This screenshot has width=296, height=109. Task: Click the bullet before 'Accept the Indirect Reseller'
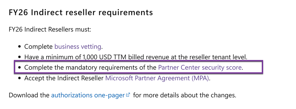(x=19, y=78)
